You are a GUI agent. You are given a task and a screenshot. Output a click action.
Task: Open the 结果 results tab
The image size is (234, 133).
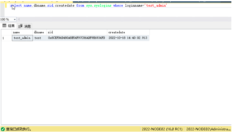click(9, 26)
